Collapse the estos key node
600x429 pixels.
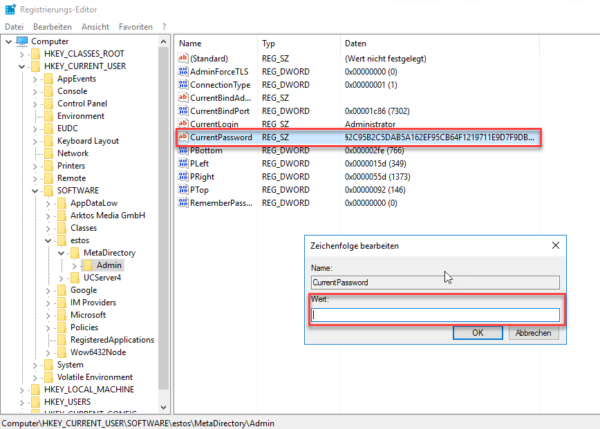tap(48, 240)
